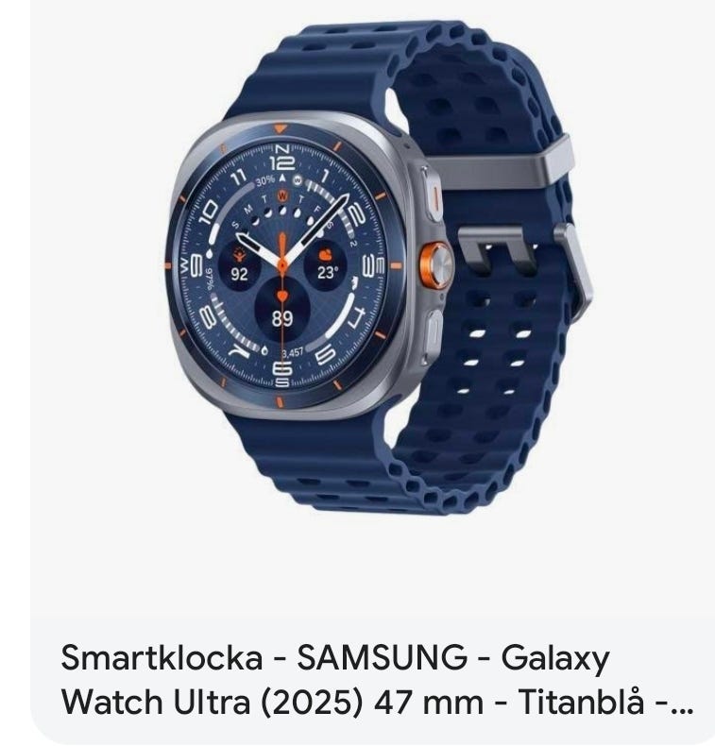The height and width of the screenshot is (746, 715).
Task: Click the lower silver side button
Action: coord(433,335)
